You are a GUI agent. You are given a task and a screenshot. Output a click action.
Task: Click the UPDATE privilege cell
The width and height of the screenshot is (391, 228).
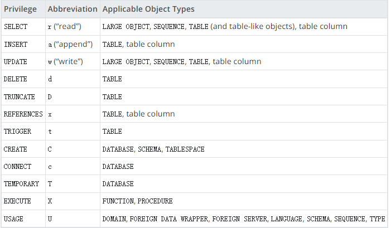coord(15,61)
